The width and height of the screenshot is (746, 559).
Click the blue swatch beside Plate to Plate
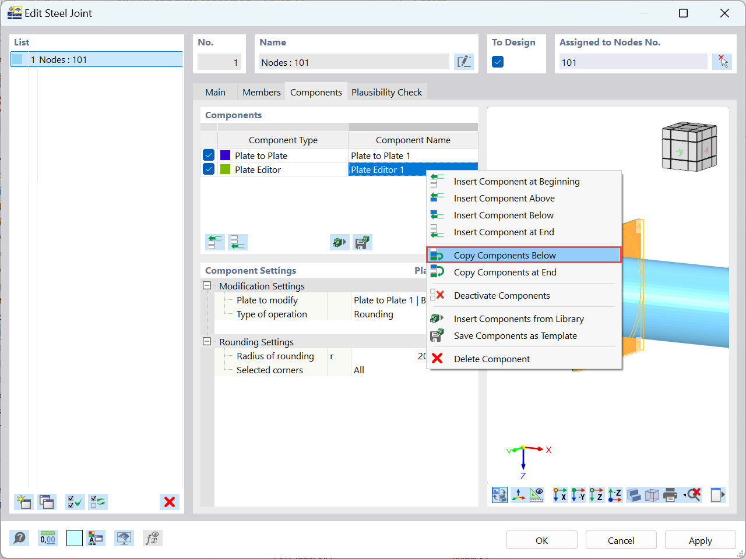click(225, 155)
